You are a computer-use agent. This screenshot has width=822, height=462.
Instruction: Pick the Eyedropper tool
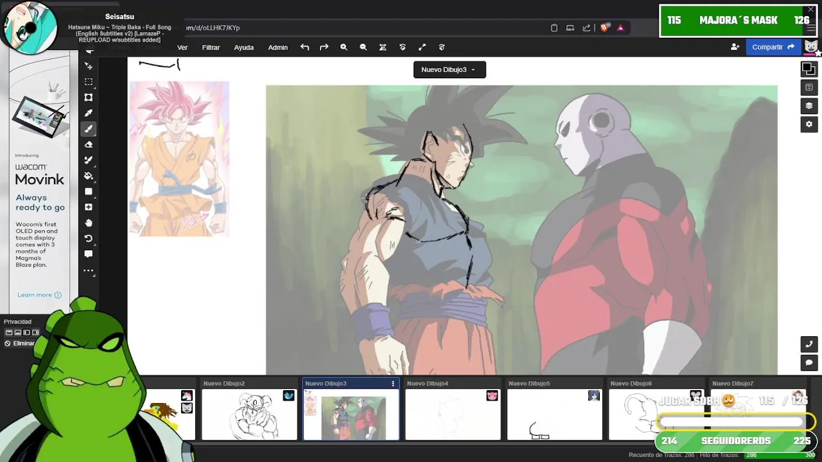(89, 113)
